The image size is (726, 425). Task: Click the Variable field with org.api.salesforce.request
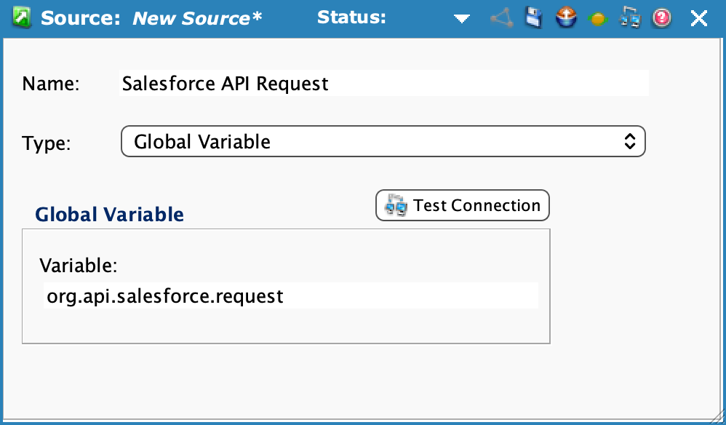click(290, 296)
